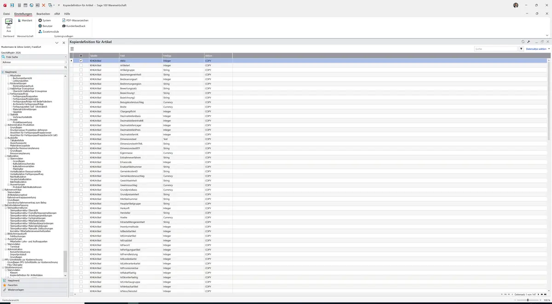Select Kopierdefinition für Artikeldaten in the tree

[x=26, y=275]
